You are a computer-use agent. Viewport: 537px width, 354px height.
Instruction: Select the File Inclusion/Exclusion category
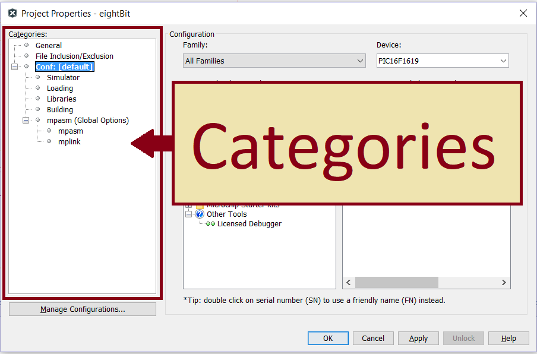click(x=74, y=56)
